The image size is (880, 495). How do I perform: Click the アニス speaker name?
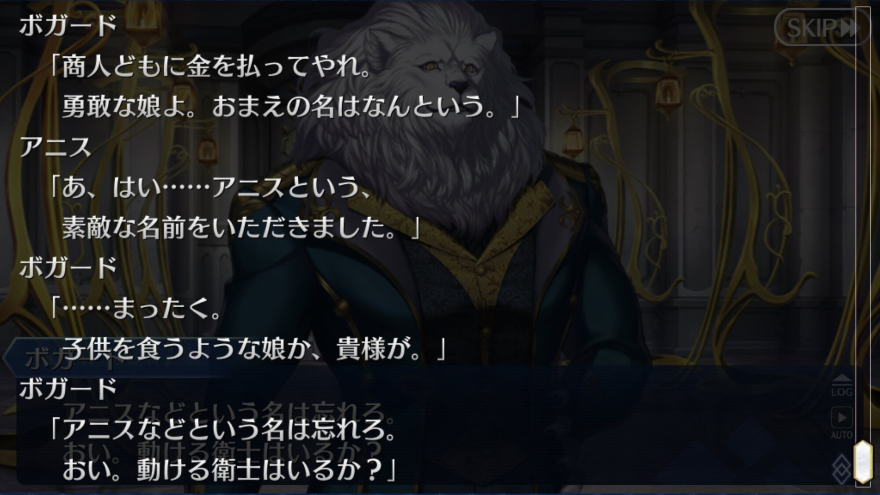(x=55, y=147)
